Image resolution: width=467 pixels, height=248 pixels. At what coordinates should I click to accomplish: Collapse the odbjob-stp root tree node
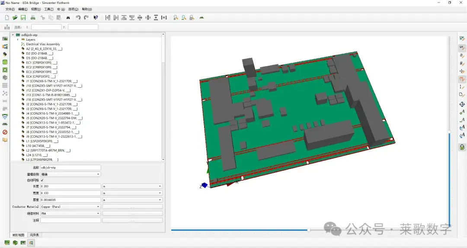click(x=13, y=35)
